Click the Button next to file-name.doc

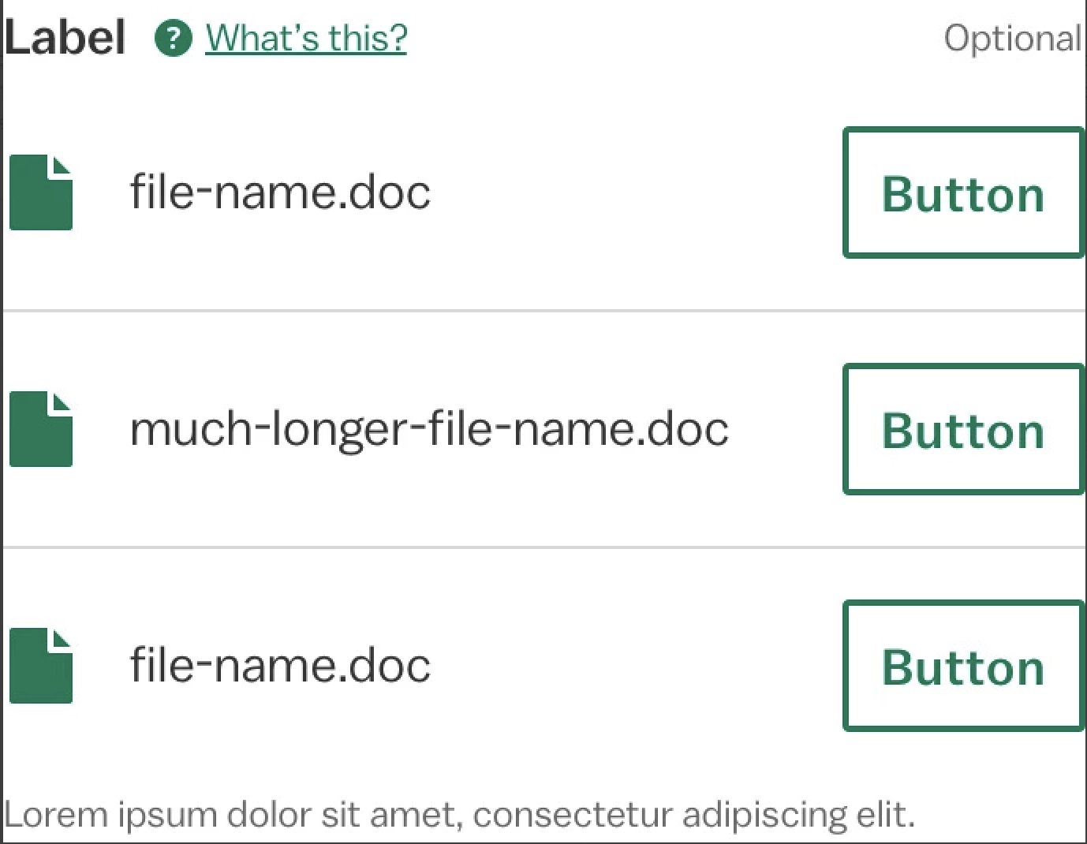(962, 192)
